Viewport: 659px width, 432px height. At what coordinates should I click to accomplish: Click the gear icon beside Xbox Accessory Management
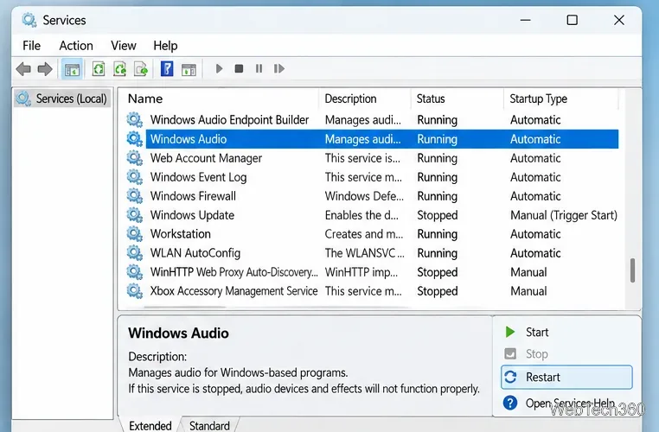click(135, 291)
